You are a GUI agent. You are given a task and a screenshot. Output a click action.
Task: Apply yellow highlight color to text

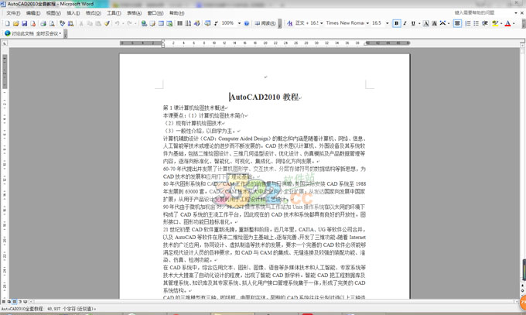coord(495,23)
